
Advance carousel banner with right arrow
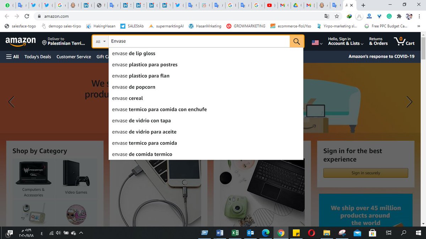(409, 102)
